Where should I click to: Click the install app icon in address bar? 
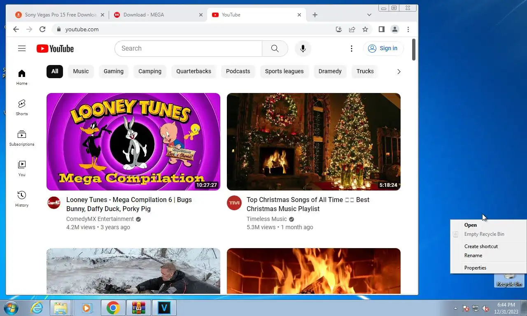(x=339, y=29)
